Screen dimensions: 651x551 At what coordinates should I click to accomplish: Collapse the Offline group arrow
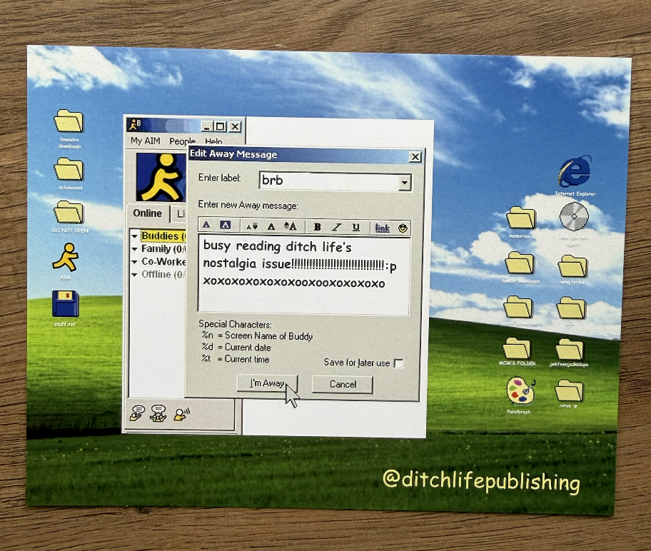click(134, 275)
